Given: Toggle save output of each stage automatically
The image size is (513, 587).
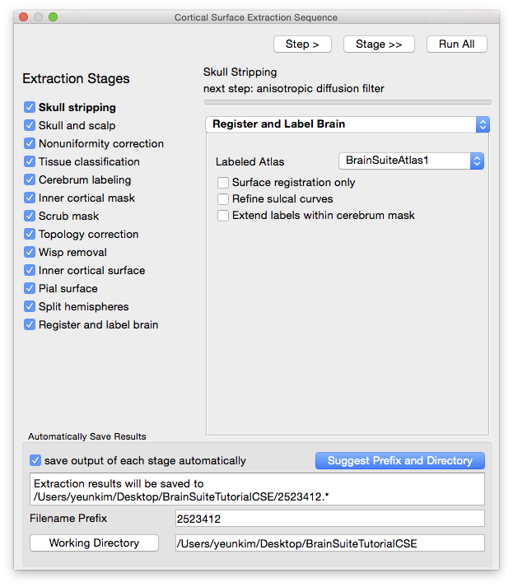Looking at the screenshot, I should pyautogui.click(x=35, y=460).
